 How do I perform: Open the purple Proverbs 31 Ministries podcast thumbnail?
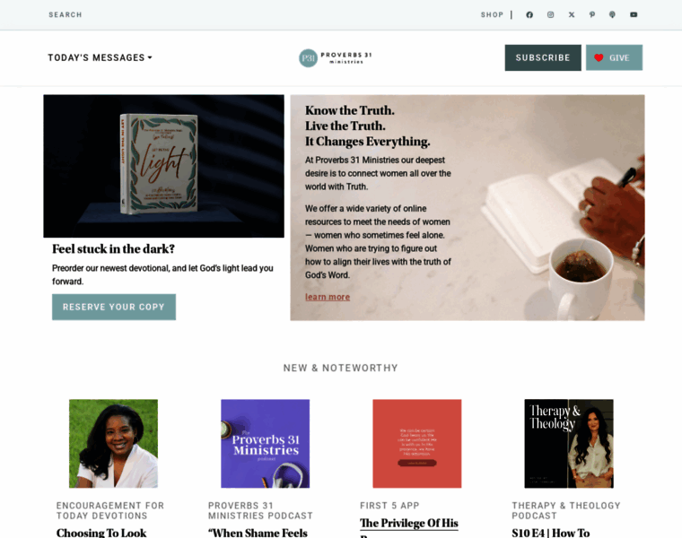pyautogui.click(x=266, y=444)
